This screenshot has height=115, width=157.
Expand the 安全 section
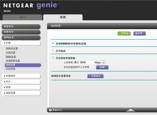point(21,82)
